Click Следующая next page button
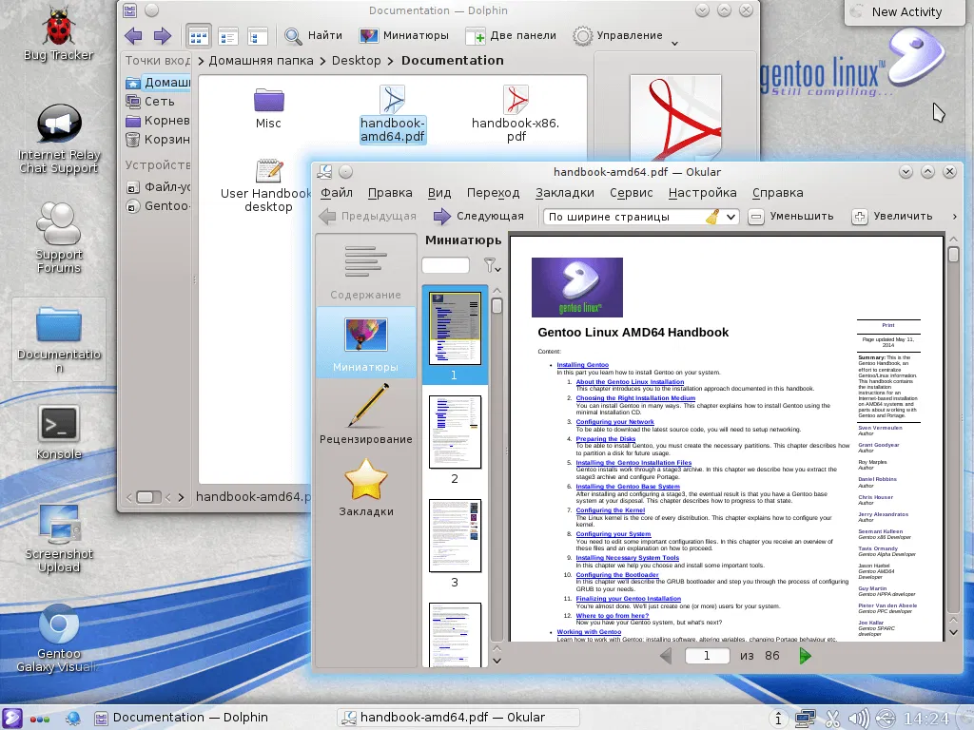This screenshot has width=974, height=730. pyautogui.click(x=479, y=216)
